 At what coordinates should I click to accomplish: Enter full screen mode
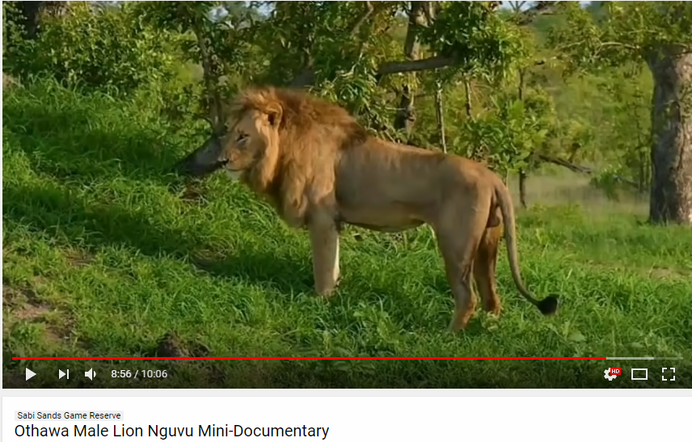pyautogui.click(x=669, y=374)
